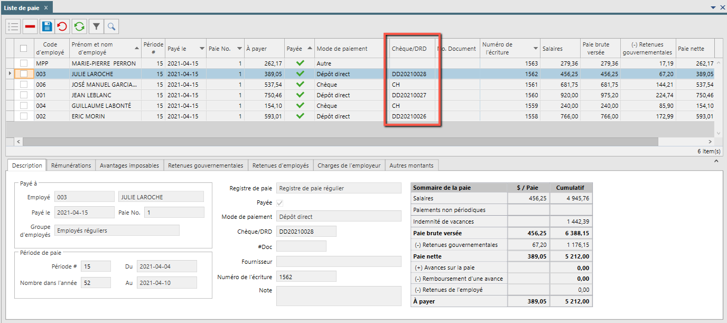Open the Avantages imposables tab
This screenshot has width=727, height=323.
129,165
